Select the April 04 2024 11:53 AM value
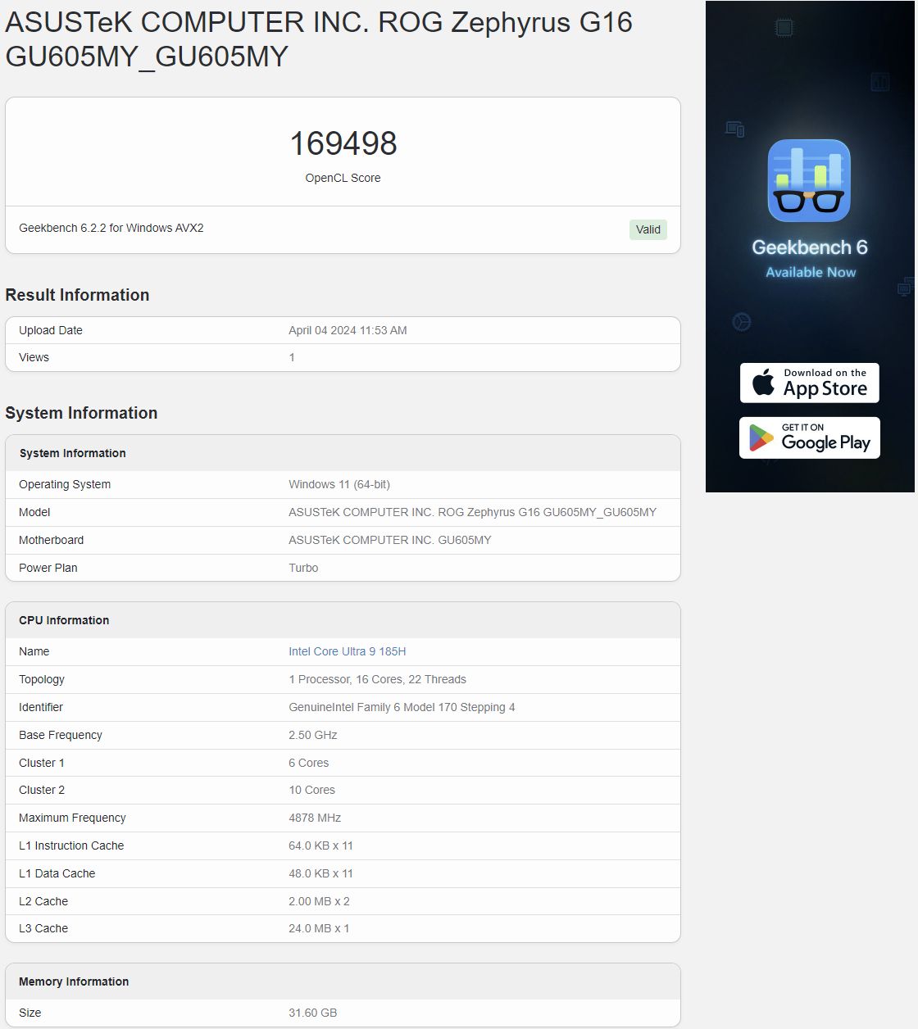Viewport: 918px width, 1029px height. [x=348, y=330]
